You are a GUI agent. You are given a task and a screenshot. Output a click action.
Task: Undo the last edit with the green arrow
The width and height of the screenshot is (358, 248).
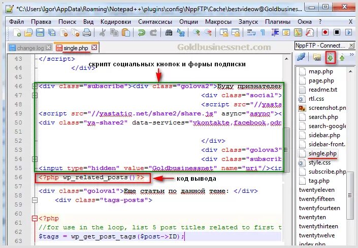point(142,32)
